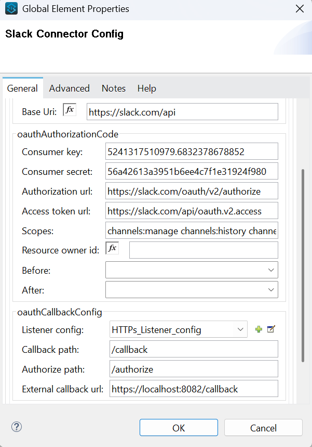Click the Authorization url label

(57, 191)
